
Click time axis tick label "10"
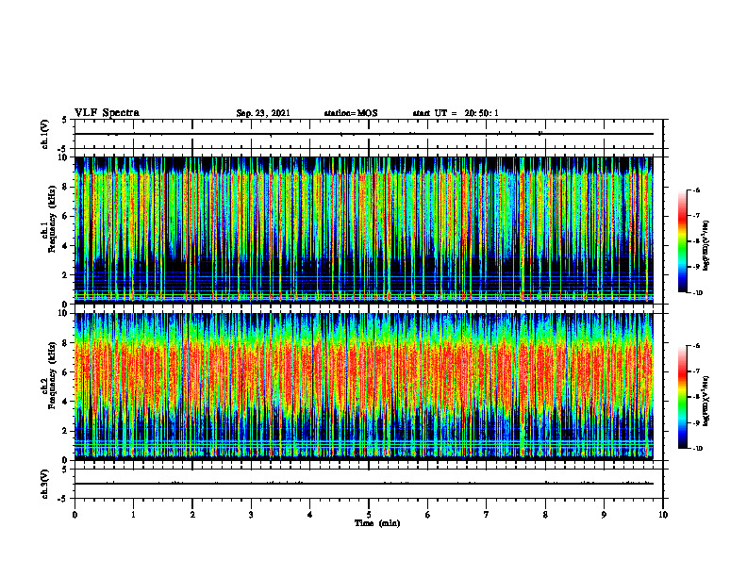663,515
